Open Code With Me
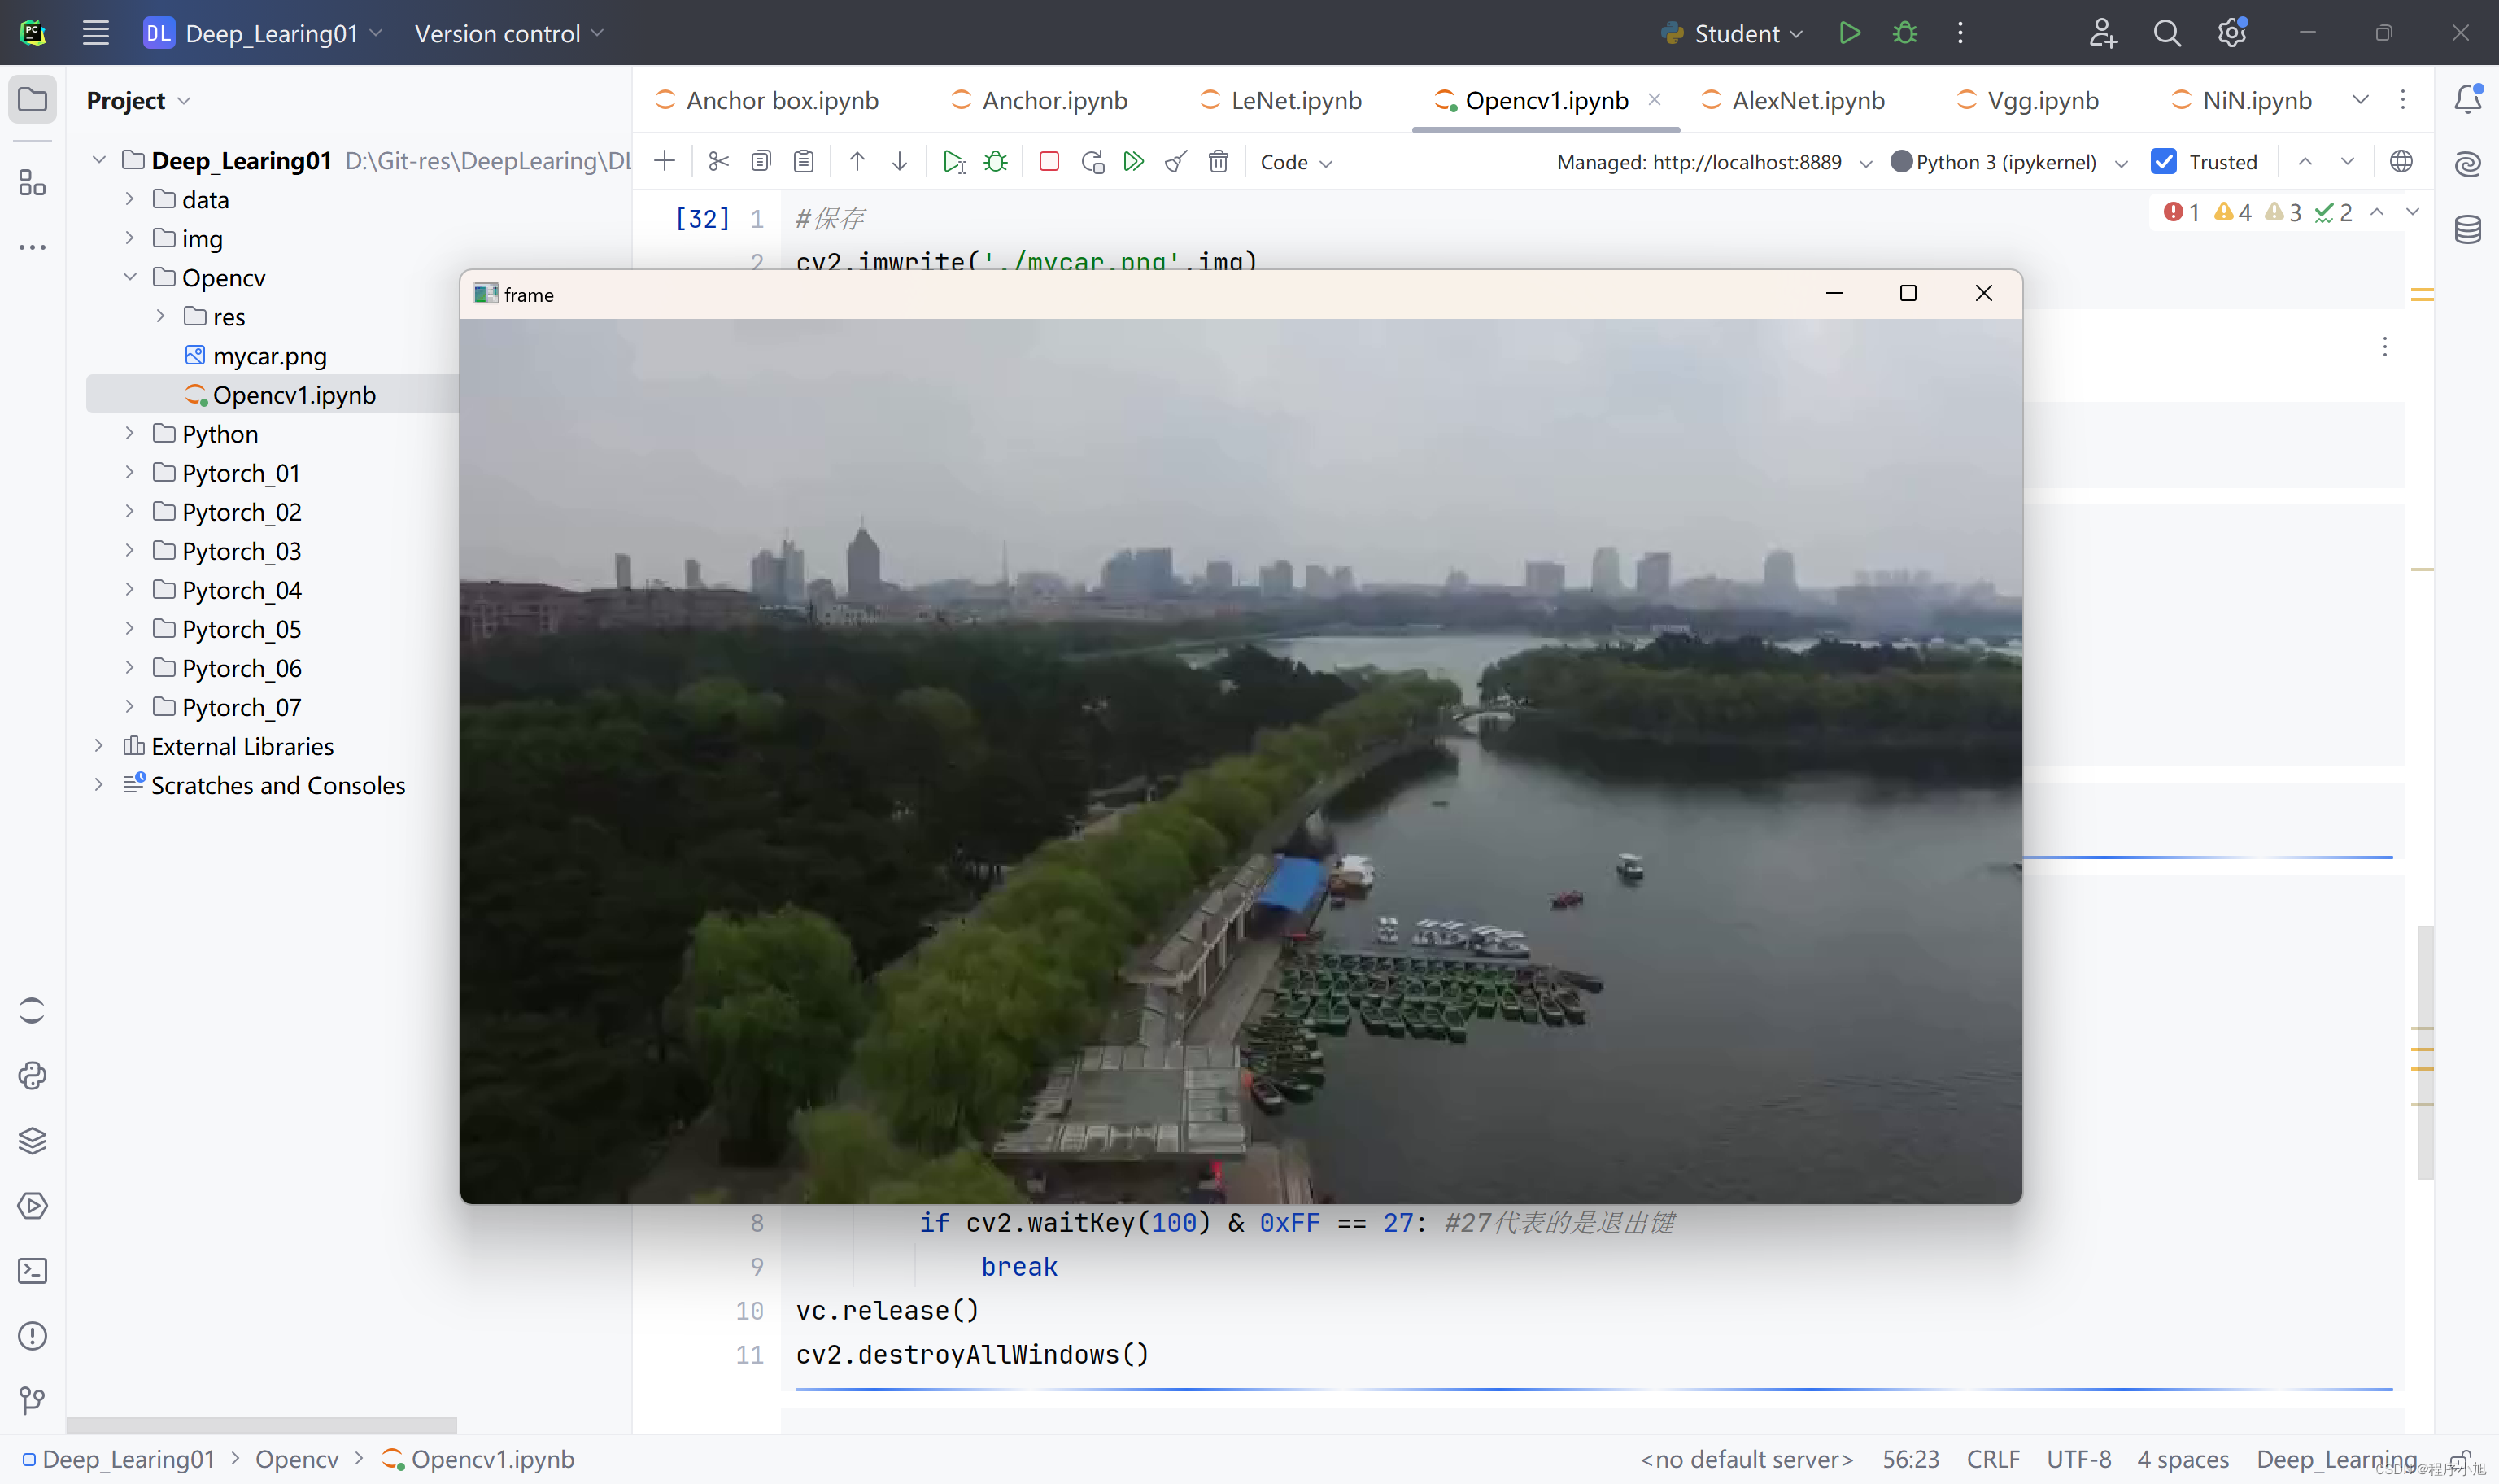 (2103, 33)
